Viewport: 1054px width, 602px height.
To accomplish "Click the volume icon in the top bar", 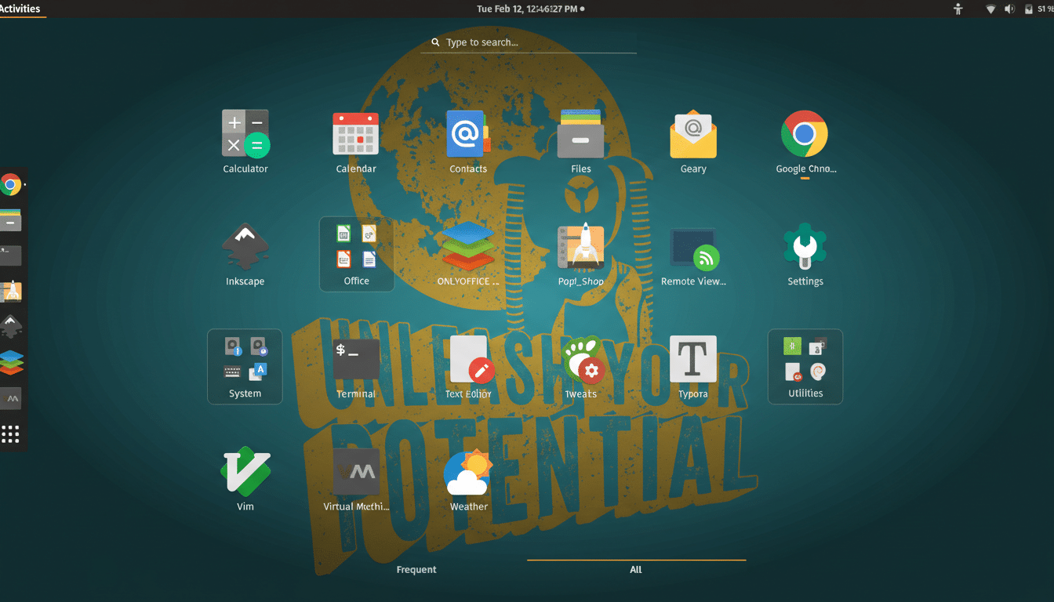I will click(x=1009, y=9).
